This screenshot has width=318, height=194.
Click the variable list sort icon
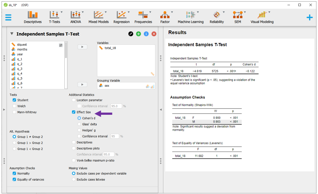point(61,45)
